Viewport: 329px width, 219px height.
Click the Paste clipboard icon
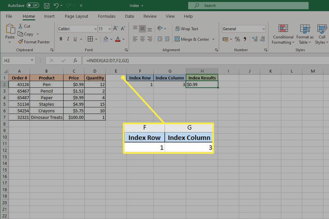coord(10,29)
